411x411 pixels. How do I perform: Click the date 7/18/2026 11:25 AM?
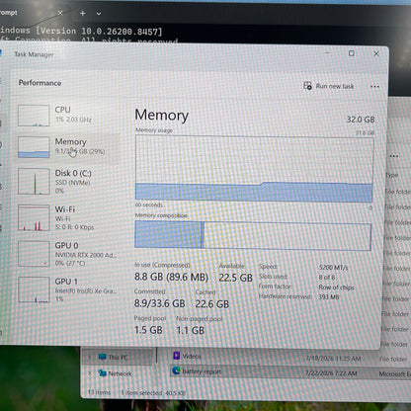[x=333, y=359]
